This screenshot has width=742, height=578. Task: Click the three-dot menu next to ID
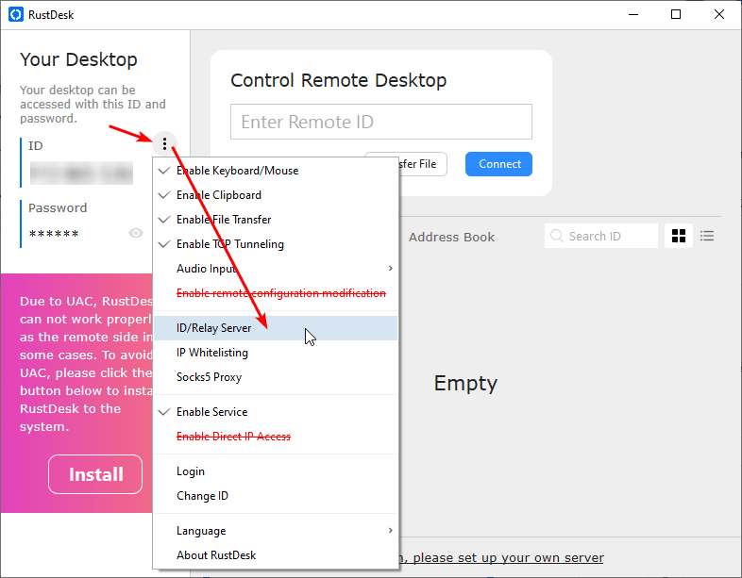point(165,144)
